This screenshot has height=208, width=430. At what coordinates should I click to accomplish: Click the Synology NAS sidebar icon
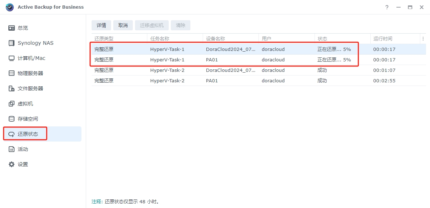point(12,43)
